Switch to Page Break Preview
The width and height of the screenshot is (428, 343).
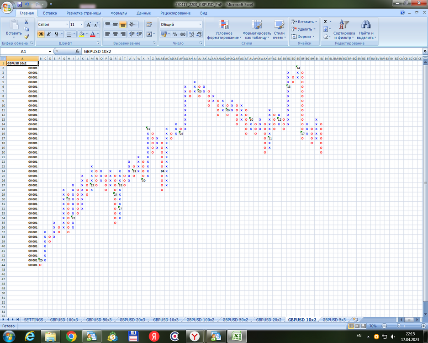(364, 326)
